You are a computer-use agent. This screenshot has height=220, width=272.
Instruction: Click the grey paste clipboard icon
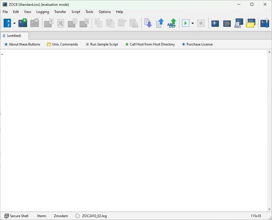[x=110, y=23]
